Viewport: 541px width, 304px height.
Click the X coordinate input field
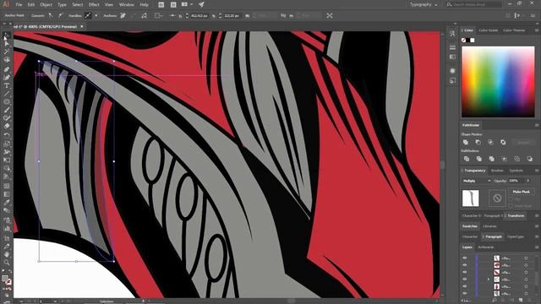click(x=199, y=16)
